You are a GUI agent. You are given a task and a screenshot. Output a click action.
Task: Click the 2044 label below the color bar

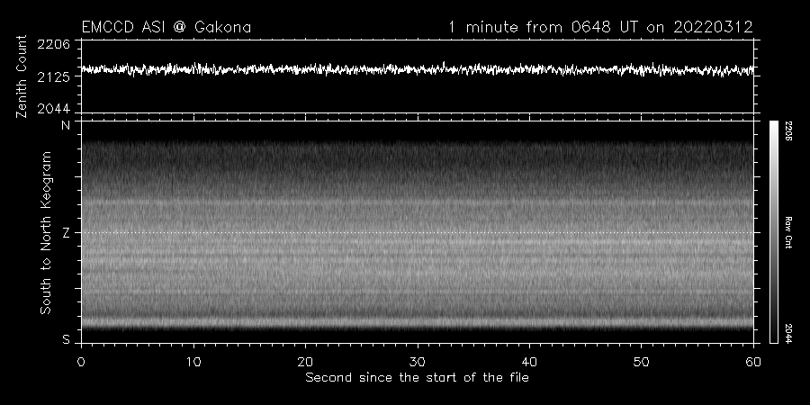[x=788, y=334]
